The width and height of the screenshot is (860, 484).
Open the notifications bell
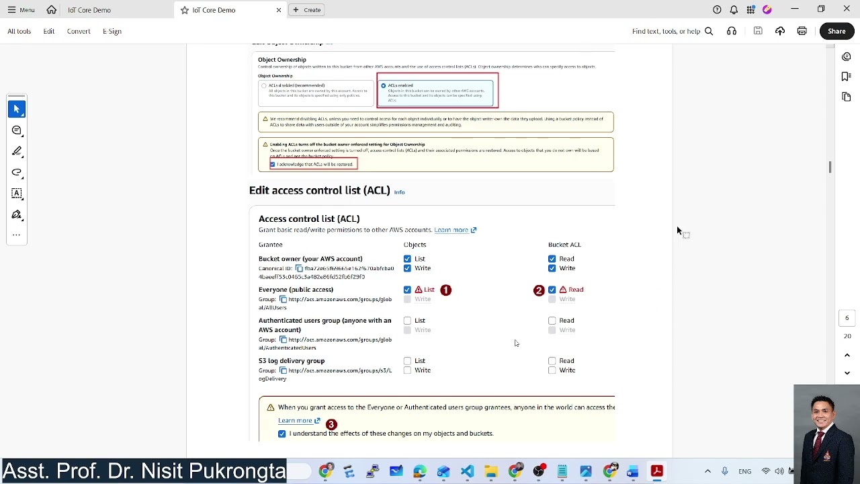pyautogui.click(x=734, y=10)
